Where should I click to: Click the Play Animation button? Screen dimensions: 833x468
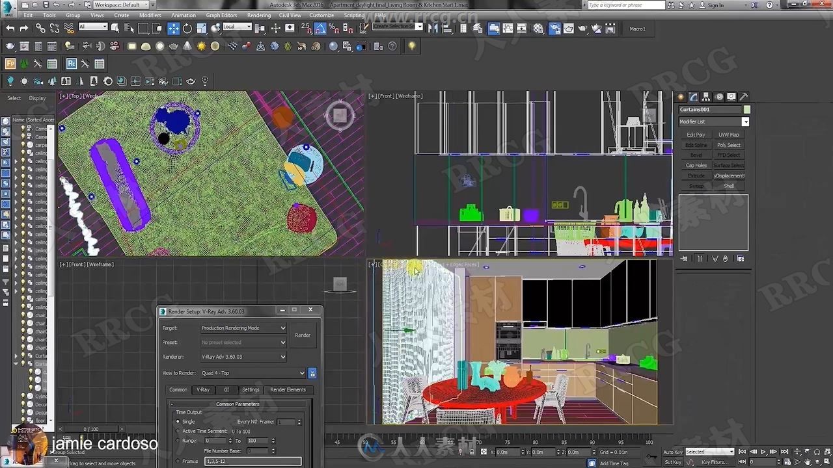click(764, 452)
